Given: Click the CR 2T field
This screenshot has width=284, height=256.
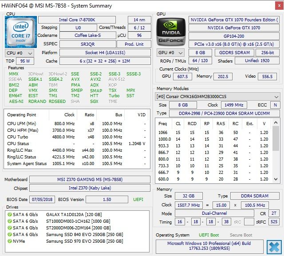Looking at the screenshot, I should tap(274, 213).
